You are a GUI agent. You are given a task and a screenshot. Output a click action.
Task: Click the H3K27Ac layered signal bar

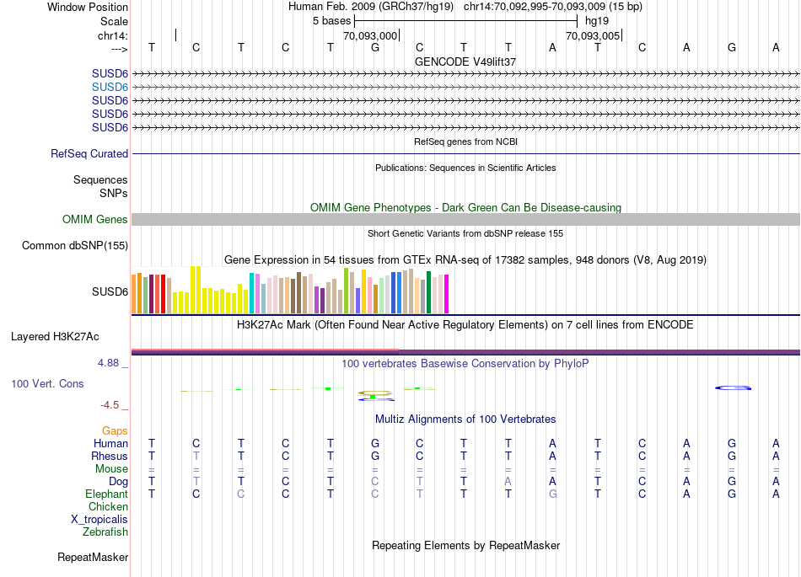pos(465,352)
